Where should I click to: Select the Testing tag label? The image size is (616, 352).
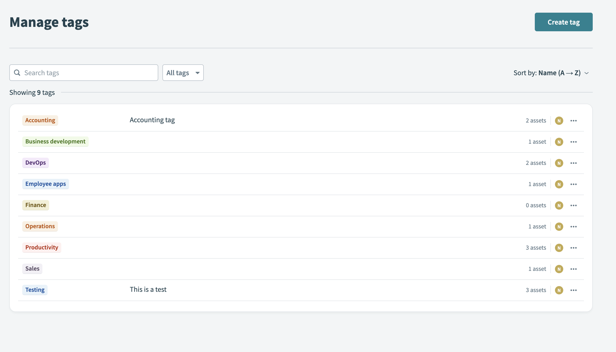click(x=35, y=289)
